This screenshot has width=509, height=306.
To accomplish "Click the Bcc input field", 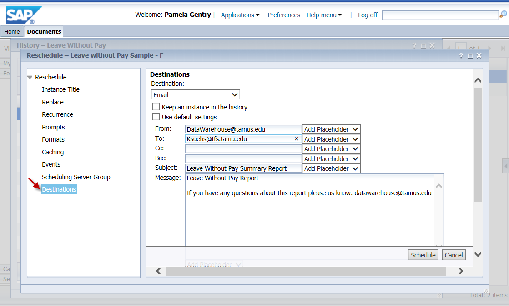I will coord(243,158).
